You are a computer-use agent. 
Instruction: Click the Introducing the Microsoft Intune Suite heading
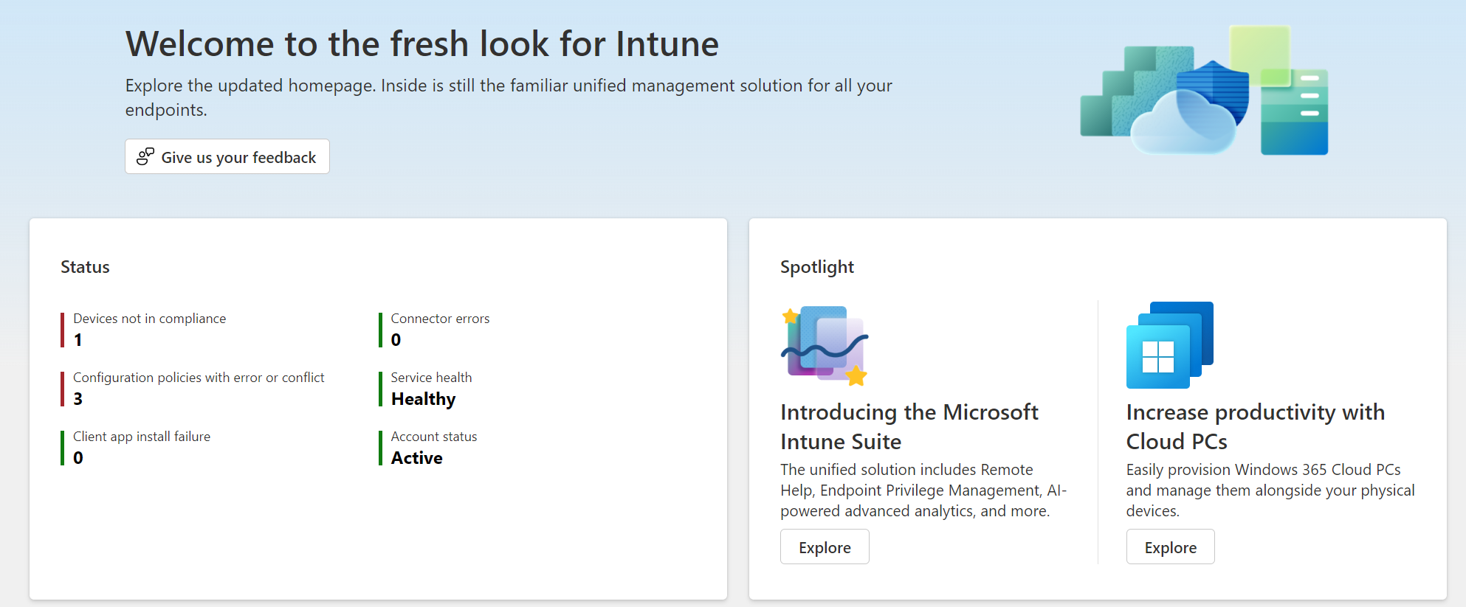(909, 426)
